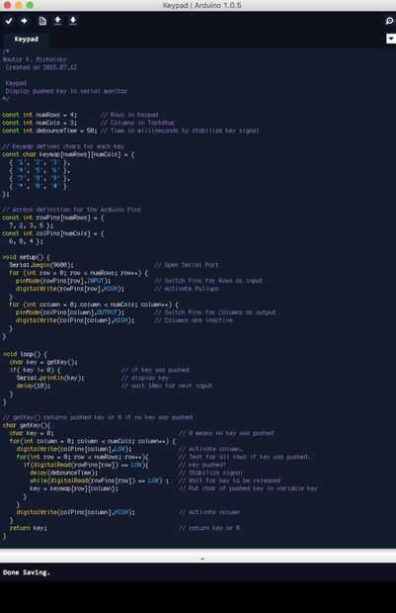Image resolution: width=396 pixels, height=613 pixels.
Task: Click the console divider collapse handle
Action: pyautogui.click(x=202, y=559)
